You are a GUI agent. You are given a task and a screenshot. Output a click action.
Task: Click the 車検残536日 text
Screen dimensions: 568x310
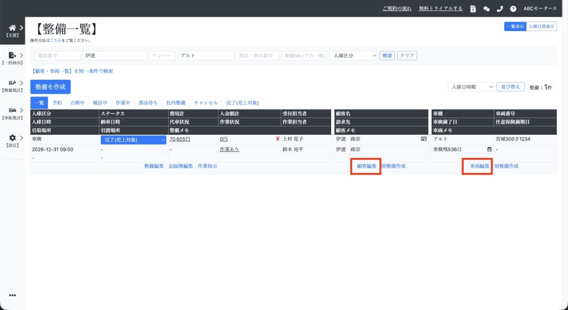(x=448, y=149)
